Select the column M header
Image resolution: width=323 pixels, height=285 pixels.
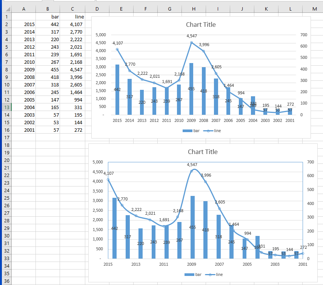point(314,9)
